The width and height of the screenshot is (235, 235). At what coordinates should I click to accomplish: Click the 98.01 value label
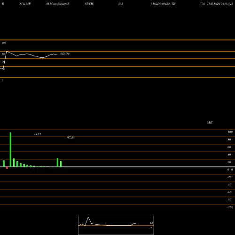pyautogui.click(x=37, y=134)
